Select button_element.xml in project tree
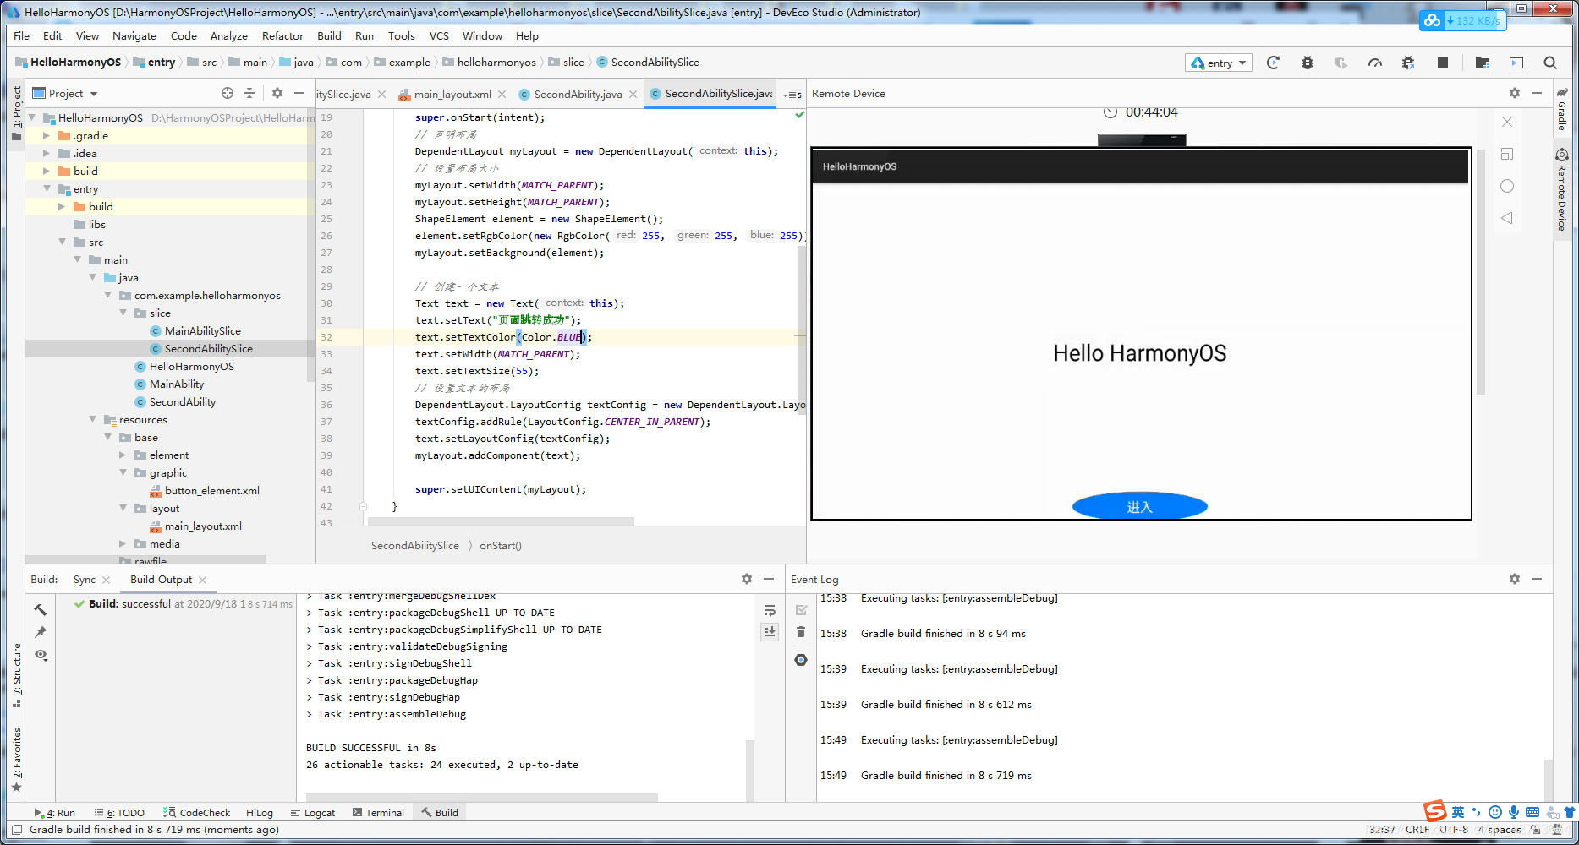Image resolution: width=1579 pixels, height=845 pixels. point(212,490)
